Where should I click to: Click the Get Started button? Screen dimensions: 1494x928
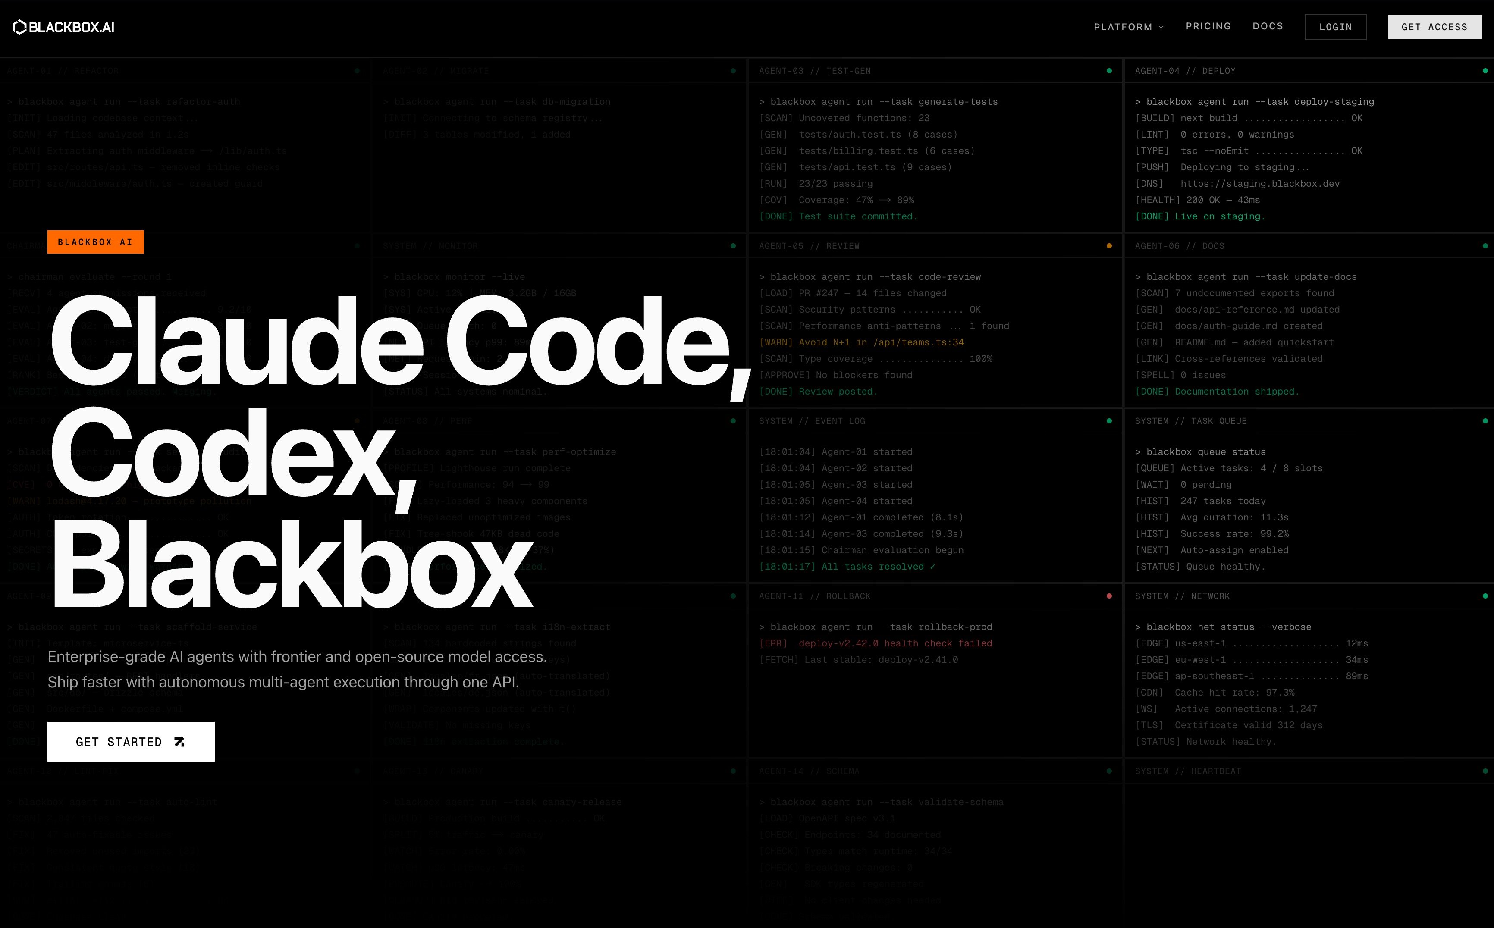coord(131,741)
